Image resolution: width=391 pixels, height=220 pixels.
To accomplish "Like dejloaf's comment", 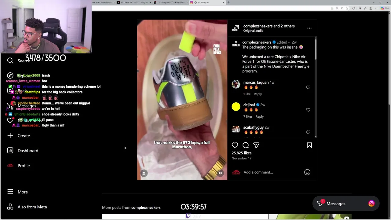I will pos(308,110).
